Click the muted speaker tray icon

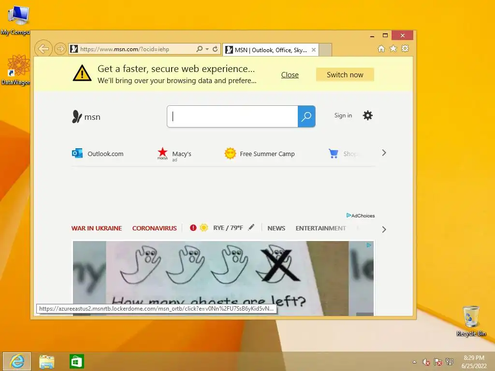[x=426, y=362]
